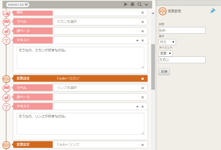The height and width of the screenshot is (150, 221).
Task: Focus the operand value field ミカン
Action: (182, 60)
